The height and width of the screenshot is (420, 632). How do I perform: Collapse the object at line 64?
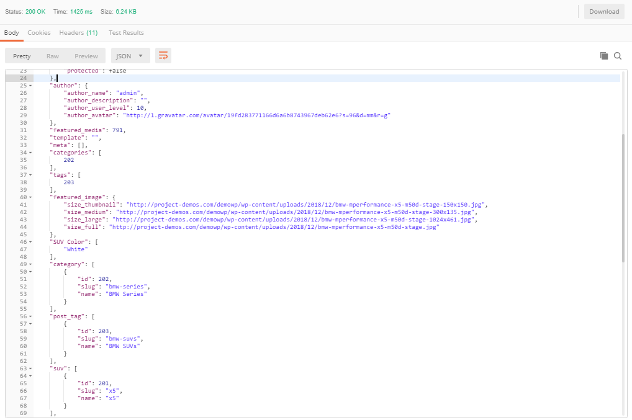coord(30,376)
